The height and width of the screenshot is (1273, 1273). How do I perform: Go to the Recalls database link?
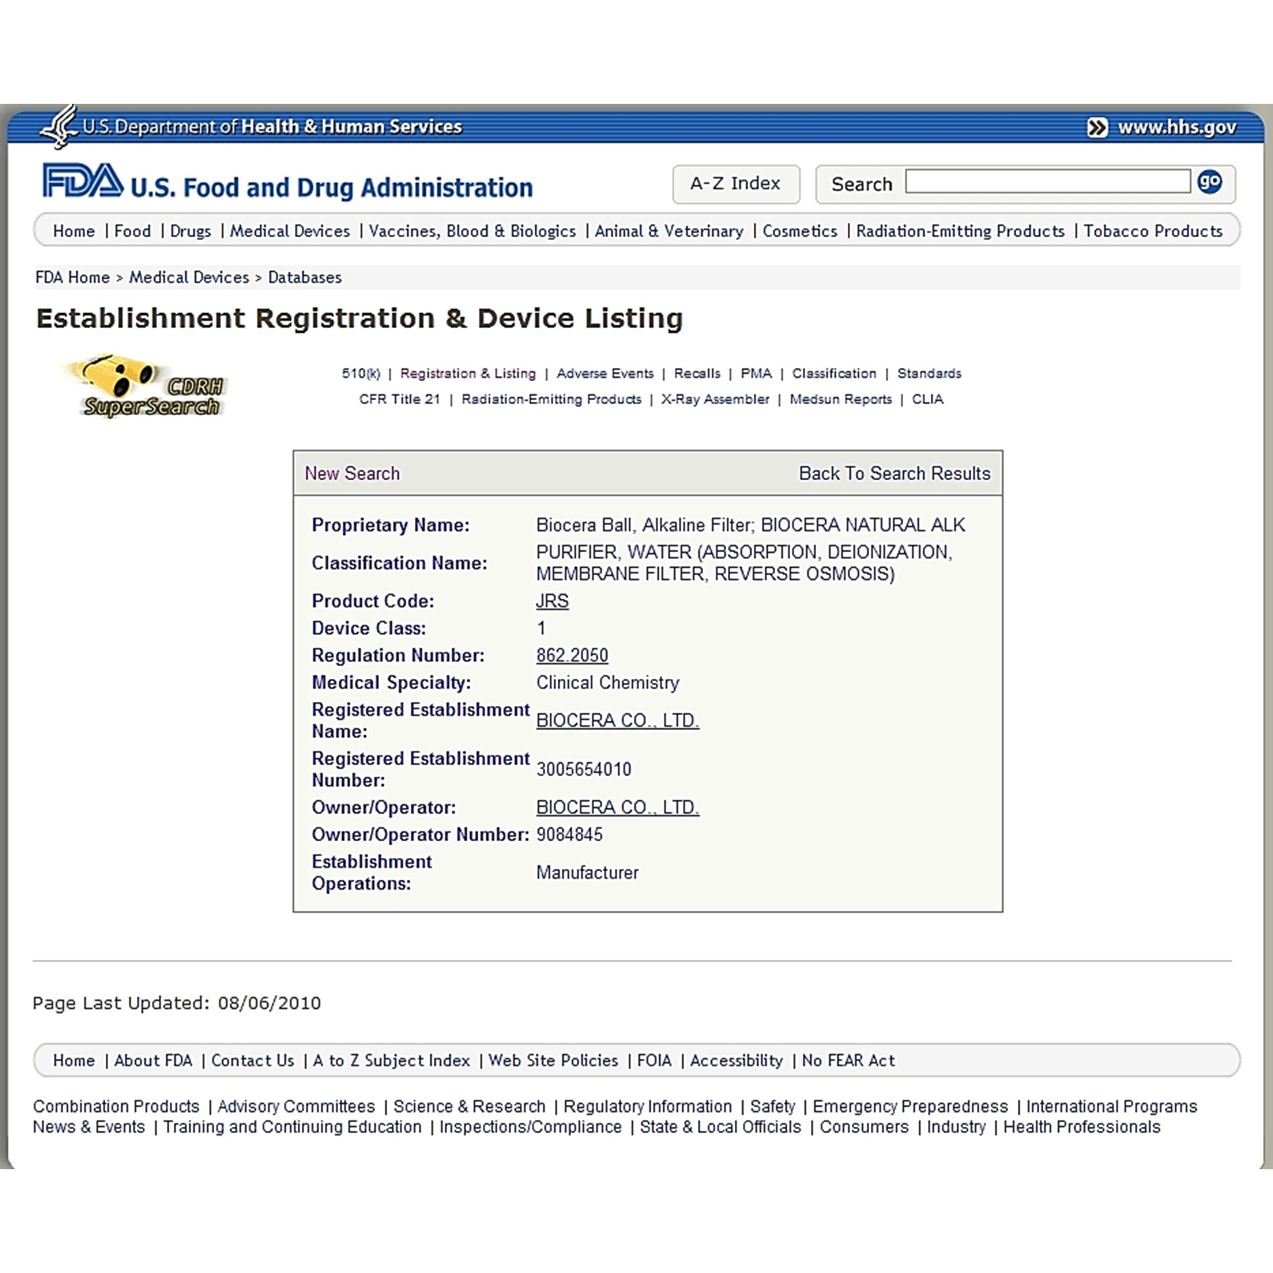pos(696,373)
